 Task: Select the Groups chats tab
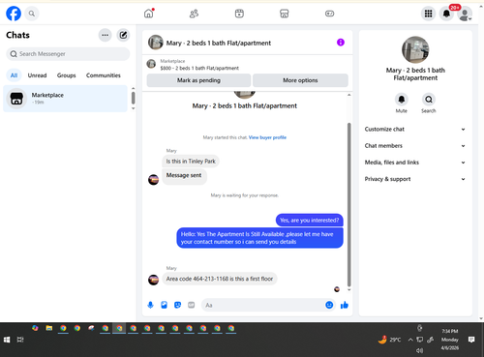[67, 75]
